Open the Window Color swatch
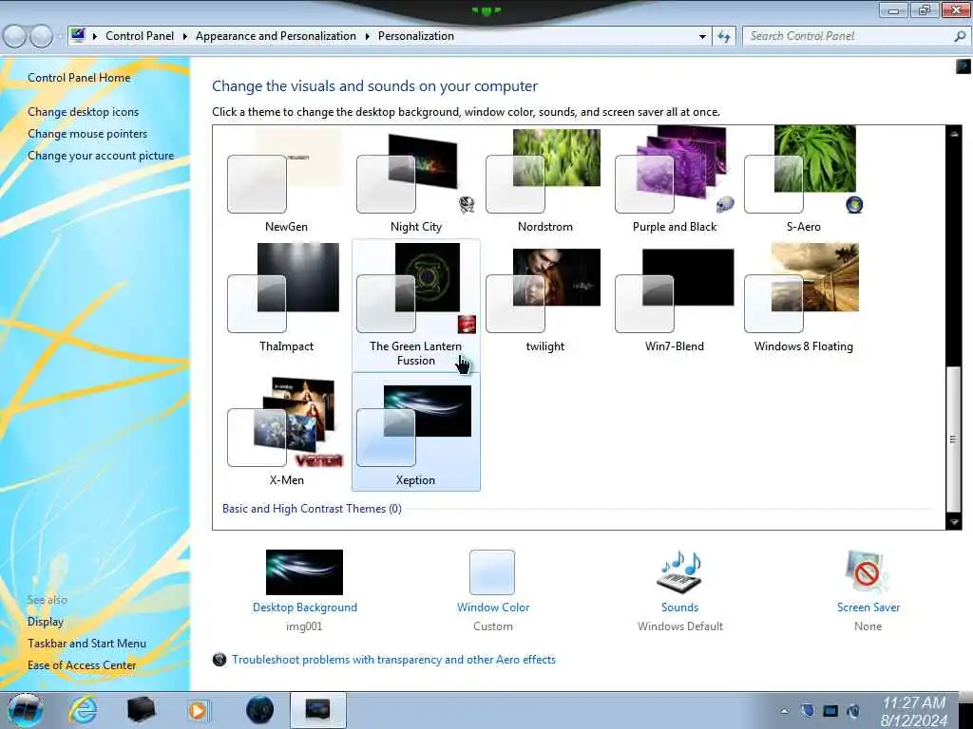The image size is (973, 729). [x=492, y=572]
